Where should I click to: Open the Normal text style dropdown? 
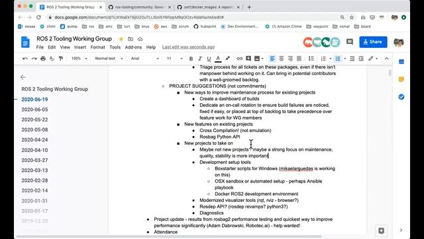[109, 58]
